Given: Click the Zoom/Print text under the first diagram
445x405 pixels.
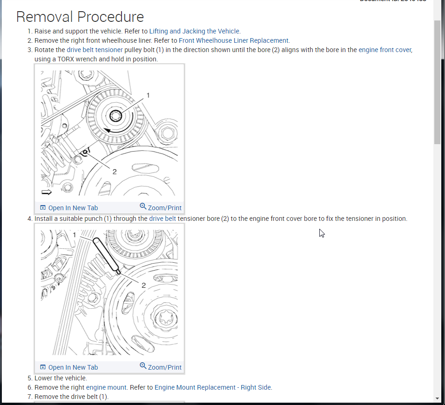Looking at the screenshot, I should click(165, 208).
